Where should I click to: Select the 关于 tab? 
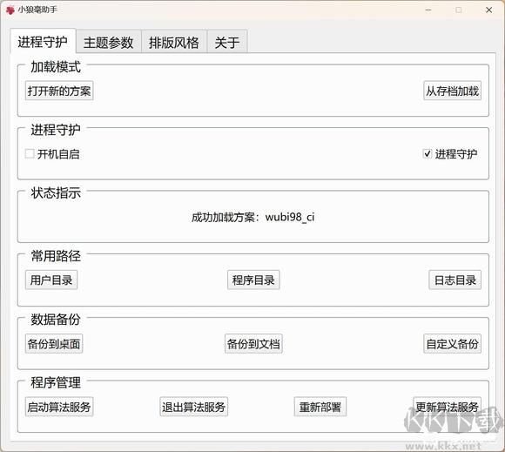coord(227,42)
